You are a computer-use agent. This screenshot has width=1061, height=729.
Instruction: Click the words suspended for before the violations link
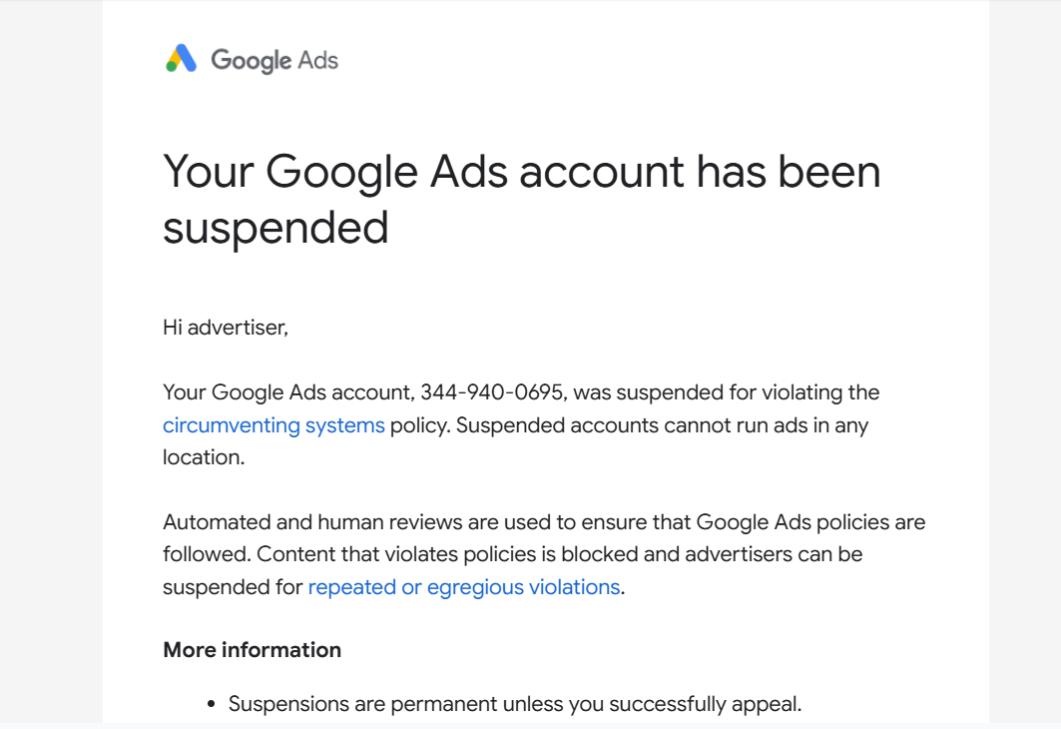[x=232, y=587]
